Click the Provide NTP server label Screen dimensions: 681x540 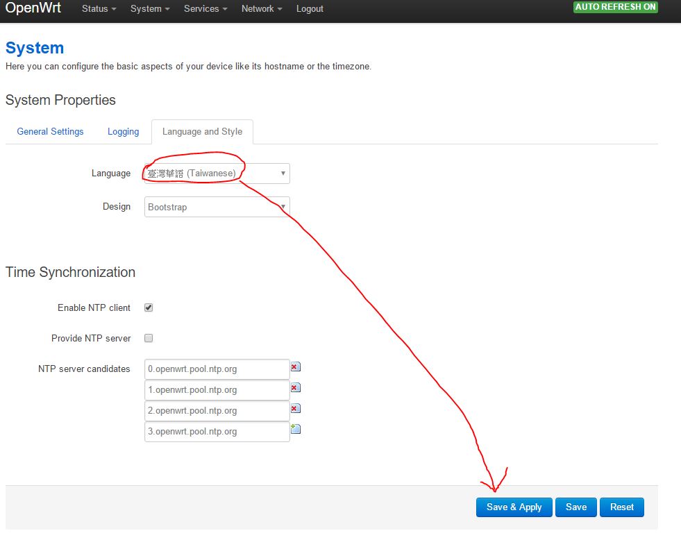[x=91, y=338]
